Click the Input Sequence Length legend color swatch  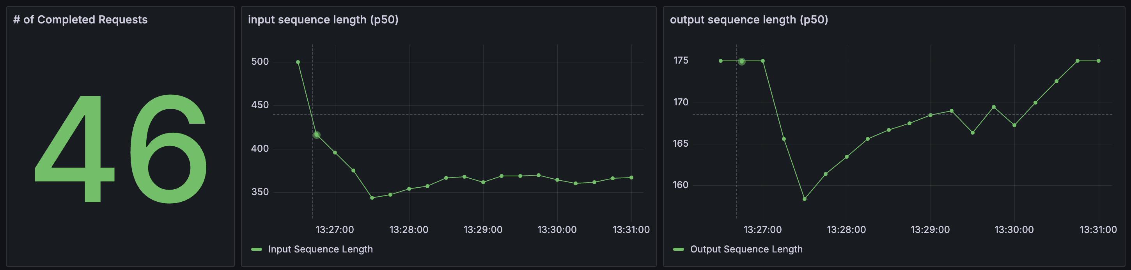(x=256, y=249)
